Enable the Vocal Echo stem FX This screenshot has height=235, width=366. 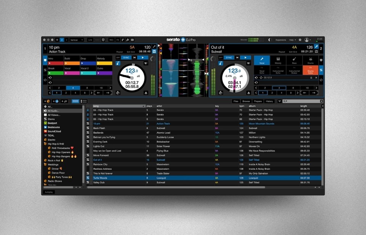(x=262, y=70)
